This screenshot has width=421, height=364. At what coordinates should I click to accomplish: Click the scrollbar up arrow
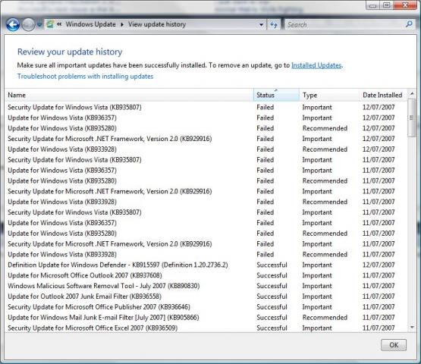click(x=412, y=94)
